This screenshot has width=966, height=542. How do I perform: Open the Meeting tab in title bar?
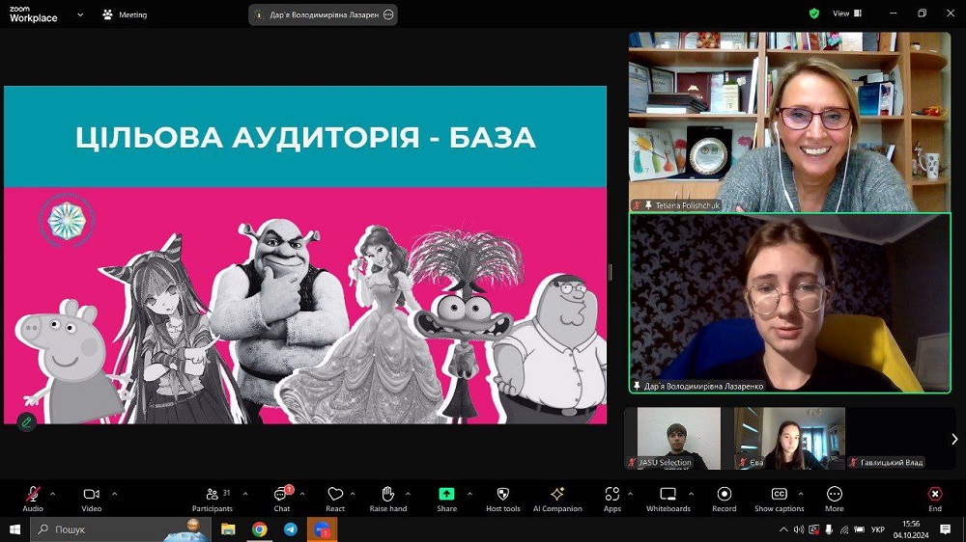click(125, 14)
